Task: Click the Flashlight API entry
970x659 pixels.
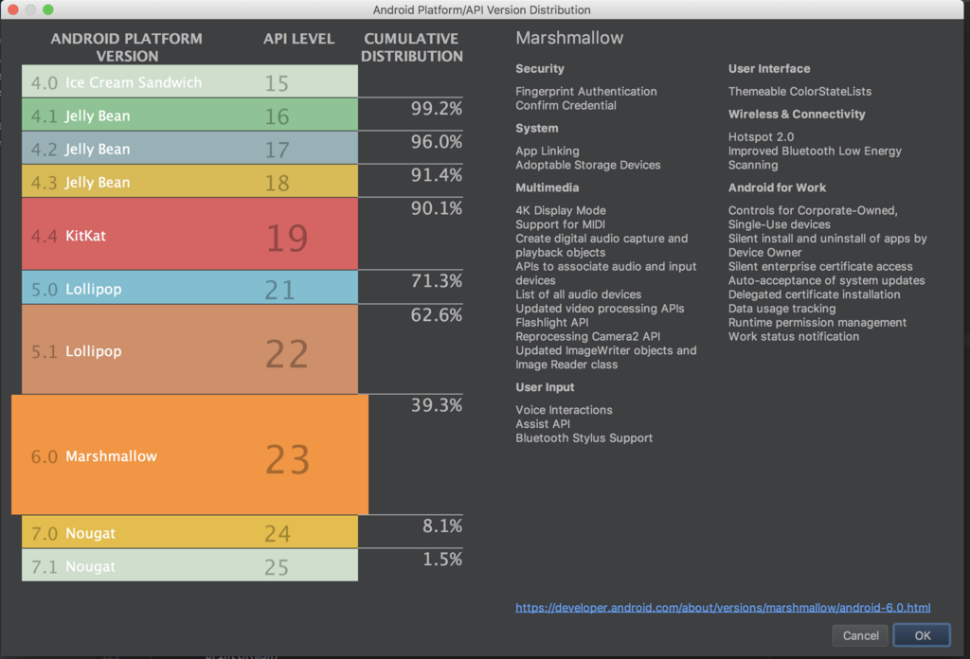Action: click(552, 323)
